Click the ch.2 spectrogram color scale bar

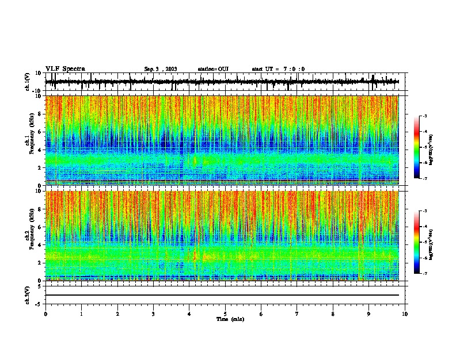click(416, 242)
